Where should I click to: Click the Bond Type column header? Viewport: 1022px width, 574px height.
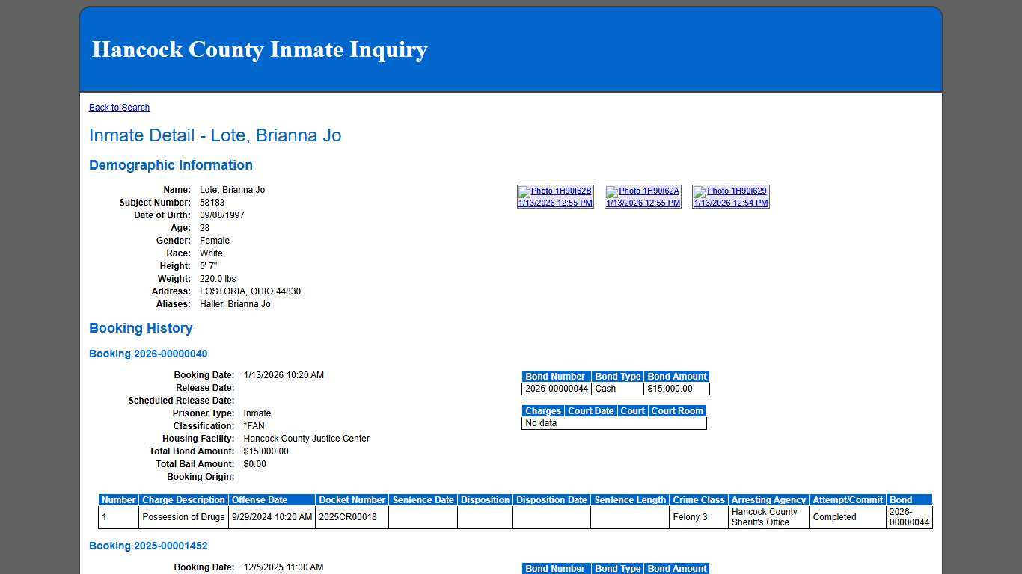617,377
